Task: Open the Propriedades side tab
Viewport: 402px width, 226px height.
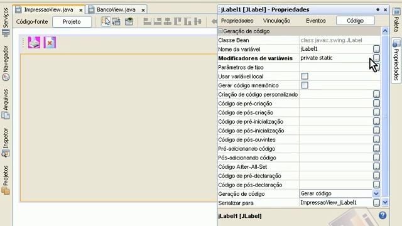Action: [396, 60]
